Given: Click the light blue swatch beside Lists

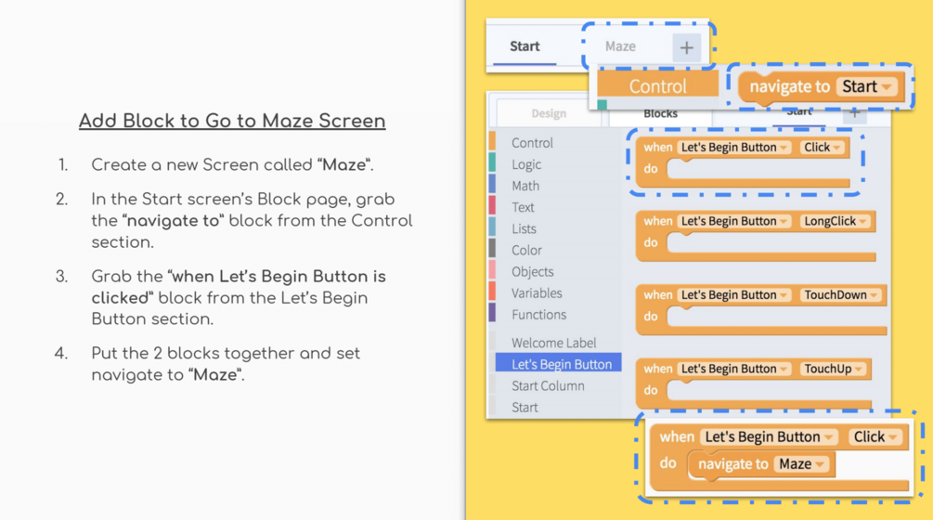Looking at the screenshot, I should [x=492, y=227].
